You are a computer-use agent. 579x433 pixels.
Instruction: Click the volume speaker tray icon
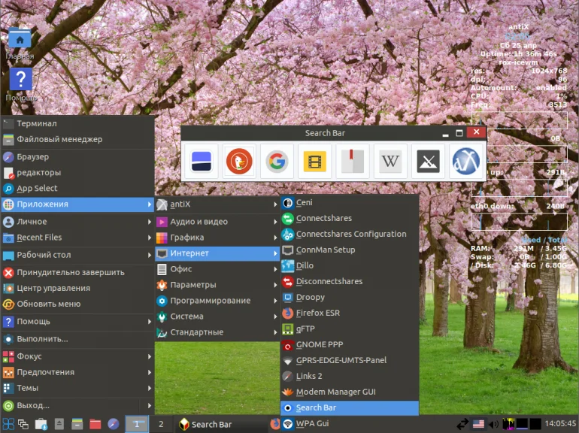tap(493, 424)
